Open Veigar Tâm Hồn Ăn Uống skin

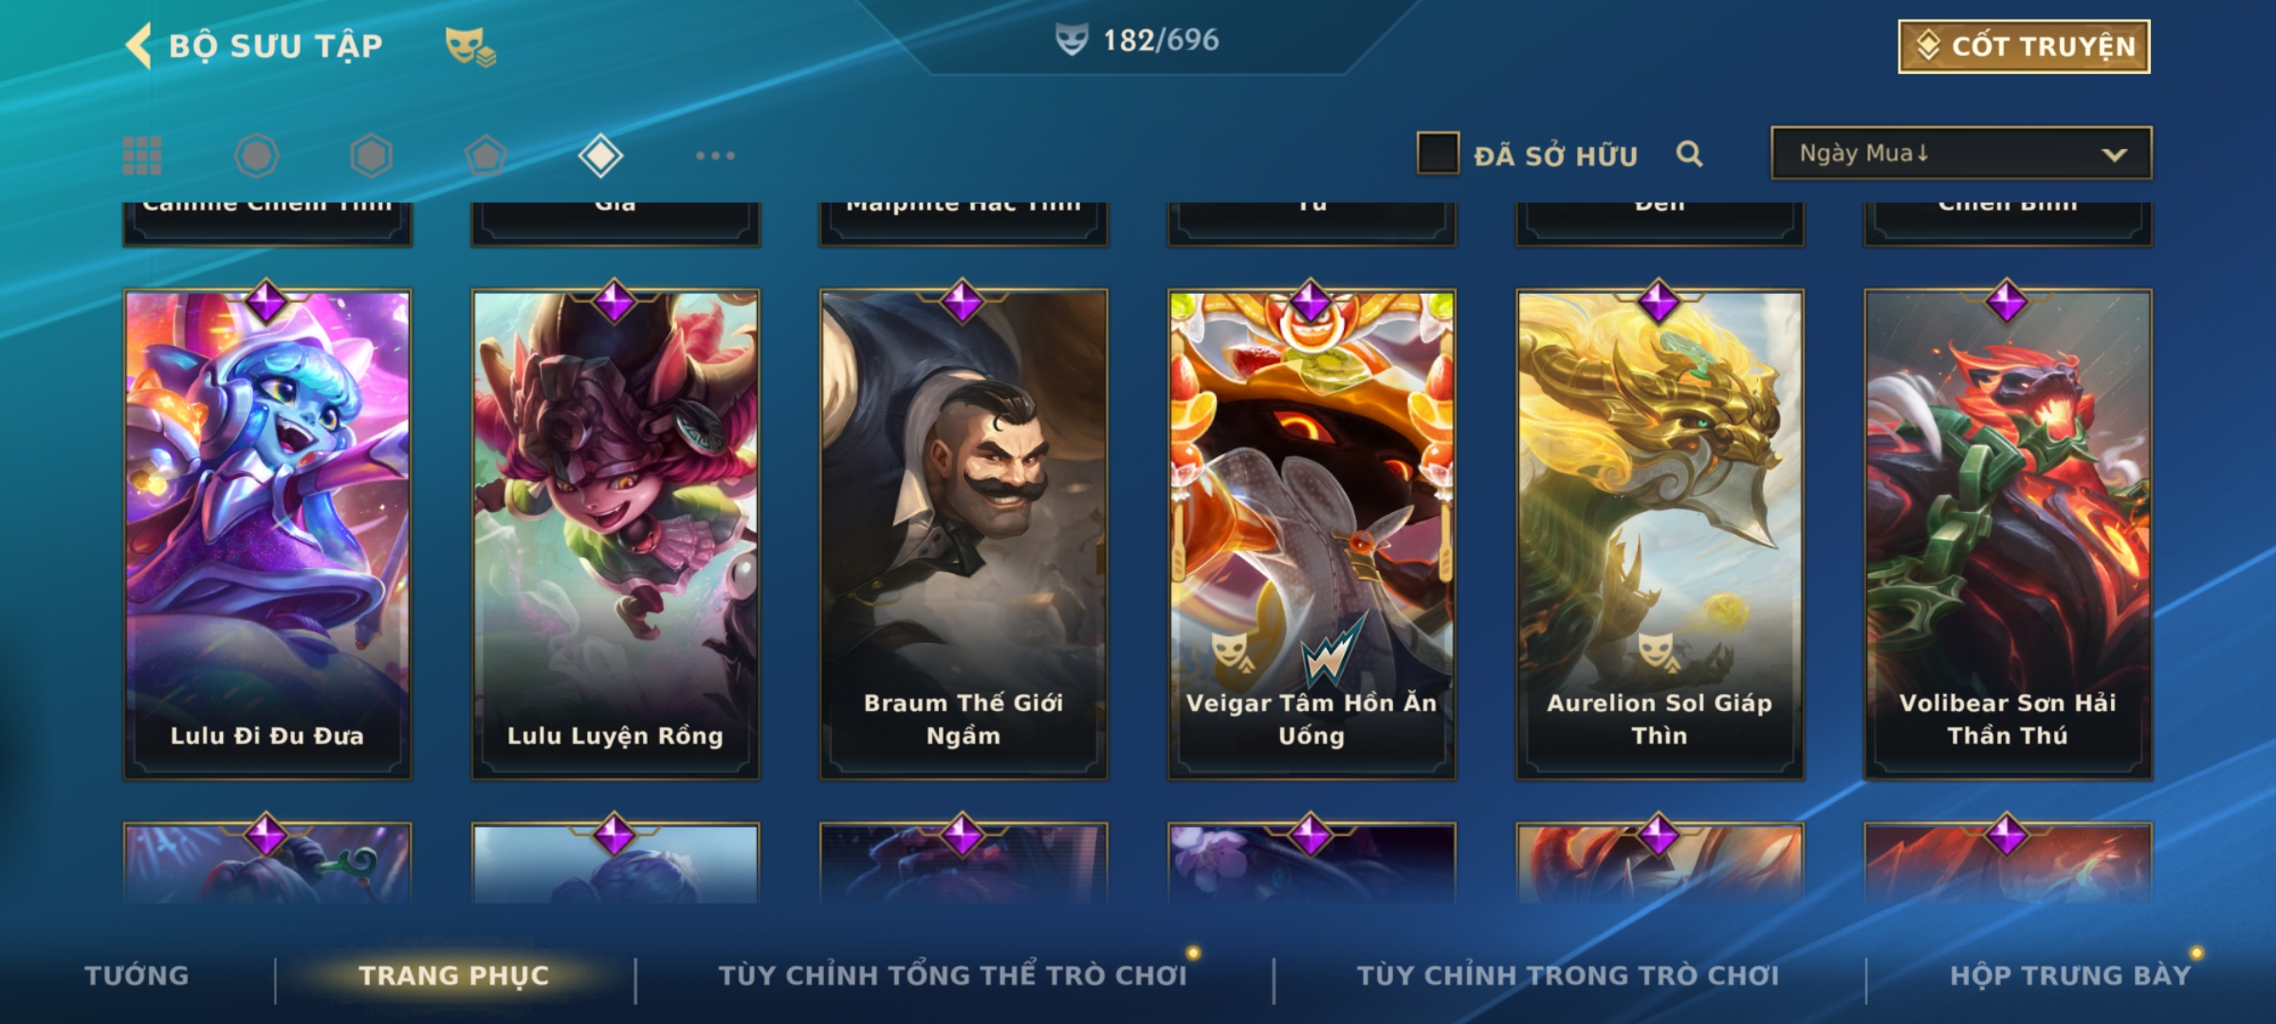click(1312, 534)
